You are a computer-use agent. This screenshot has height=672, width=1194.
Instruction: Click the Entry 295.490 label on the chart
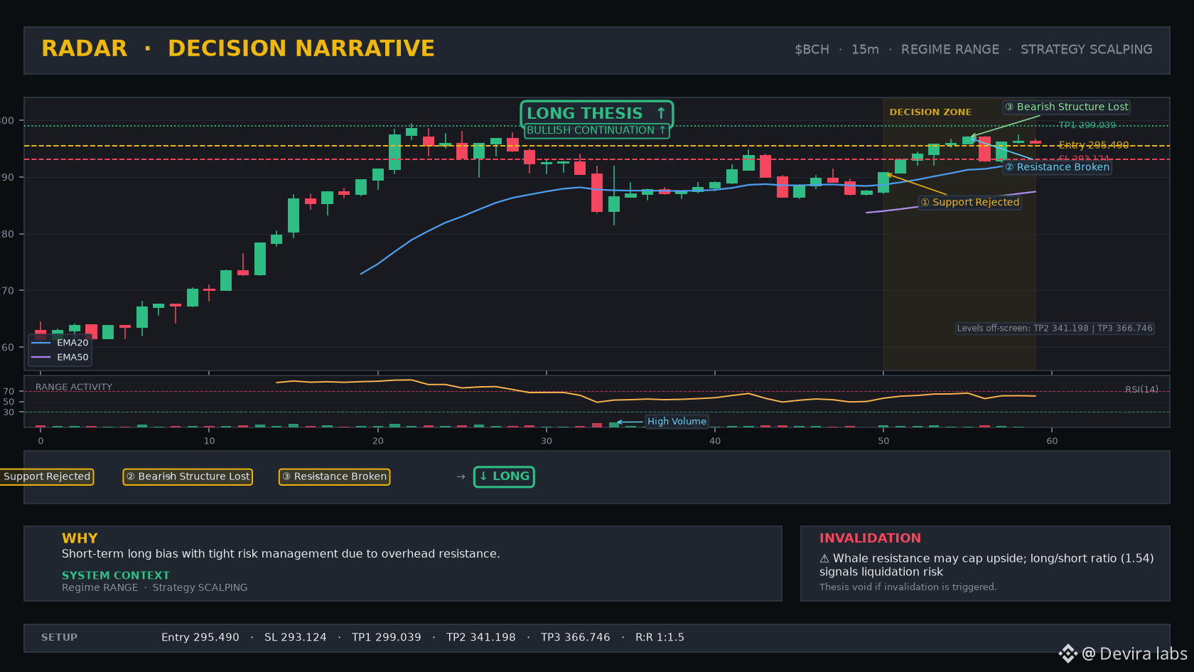coord(1094,145)
